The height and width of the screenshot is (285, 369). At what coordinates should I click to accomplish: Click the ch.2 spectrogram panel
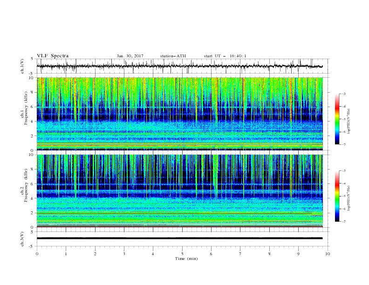pyautogui.click(x=180, y=191)
